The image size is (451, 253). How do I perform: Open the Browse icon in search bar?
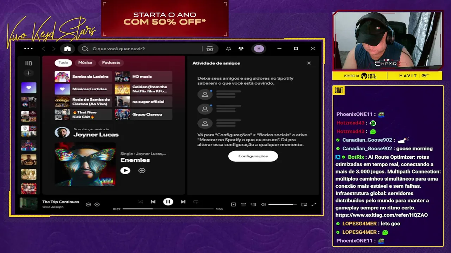click(210, 48)
